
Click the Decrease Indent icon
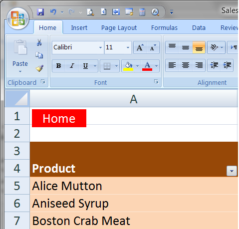[214, 65]
